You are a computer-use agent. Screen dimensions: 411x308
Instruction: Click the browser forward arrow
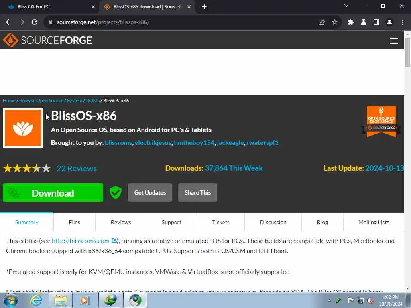(x=22, y=22)
